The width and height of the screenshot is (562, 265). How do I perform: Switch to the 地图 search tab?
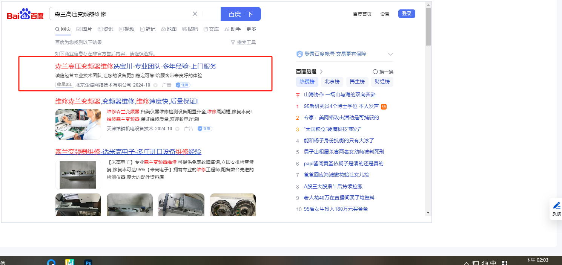click(x=169, y=29)
